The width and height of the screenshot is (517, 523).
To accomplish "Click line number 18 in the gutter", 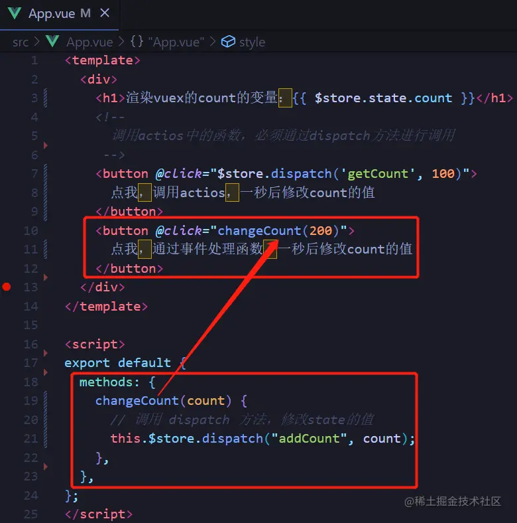I will [31, 382].
